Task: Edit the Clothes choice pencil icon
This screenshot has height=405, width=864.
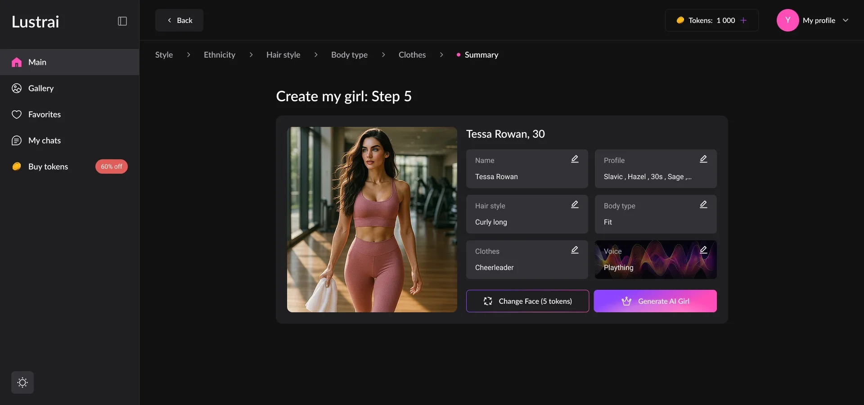Action: (x=575, y=250)
